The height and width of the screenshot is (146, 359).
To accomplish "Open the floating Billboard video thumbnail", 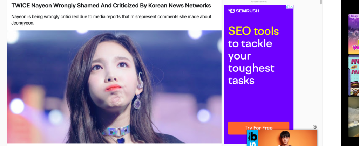I will coord(282,138).
